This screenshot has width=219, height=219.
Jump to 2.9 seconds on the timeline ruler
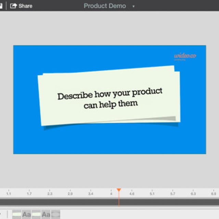[70, 194]
